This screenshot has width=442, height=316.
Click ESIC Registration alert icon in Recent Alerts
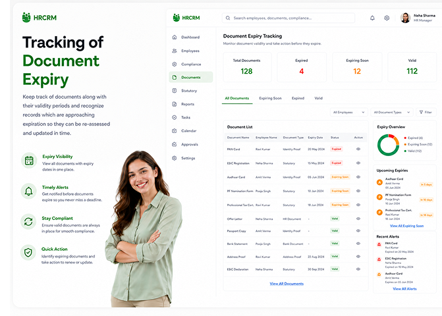(379, 259)
